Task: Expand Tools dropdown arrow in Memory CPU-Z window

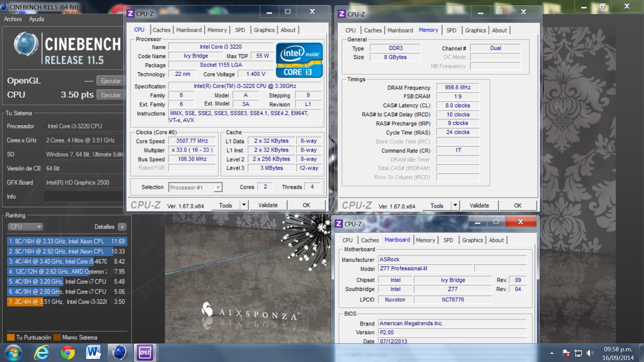Action: tap(455, 206)
